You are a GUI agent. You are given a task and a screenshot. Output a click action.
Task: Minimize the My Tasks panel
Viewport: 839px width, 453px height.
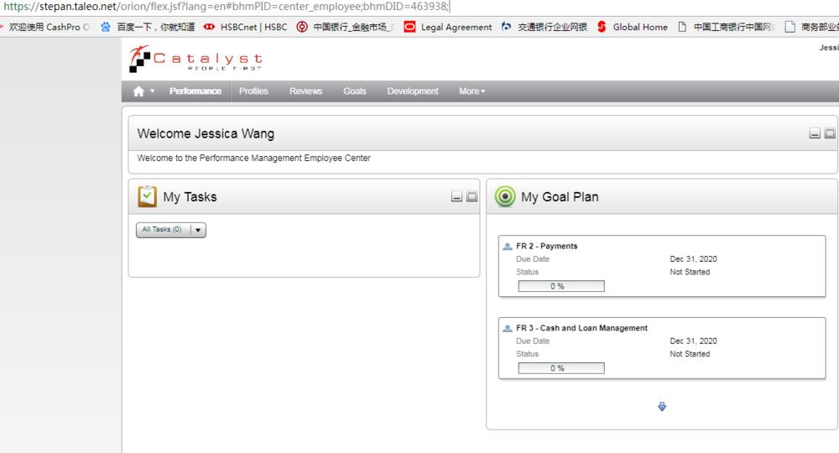click(456, 196)
